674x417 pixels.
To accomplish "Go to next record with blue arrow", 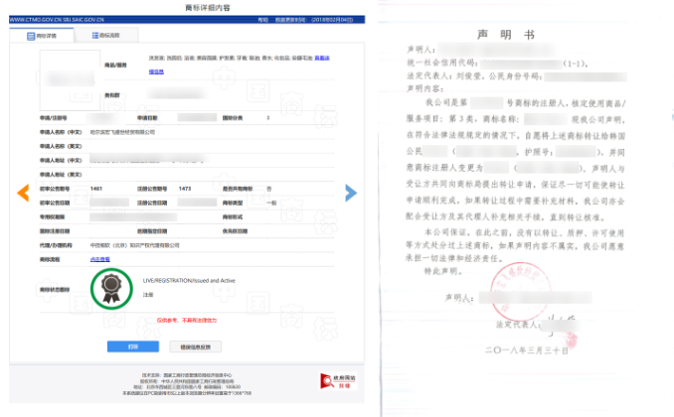I will 351,193.
